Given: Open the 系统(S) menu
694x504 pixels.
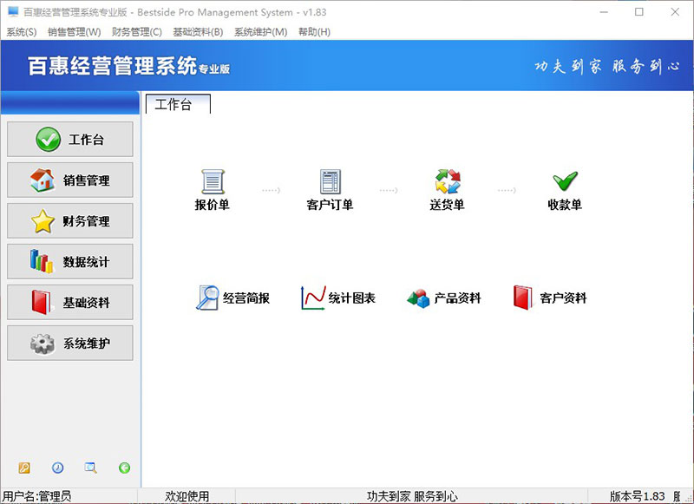Looking at the screenshot, I should pos(21,32).
